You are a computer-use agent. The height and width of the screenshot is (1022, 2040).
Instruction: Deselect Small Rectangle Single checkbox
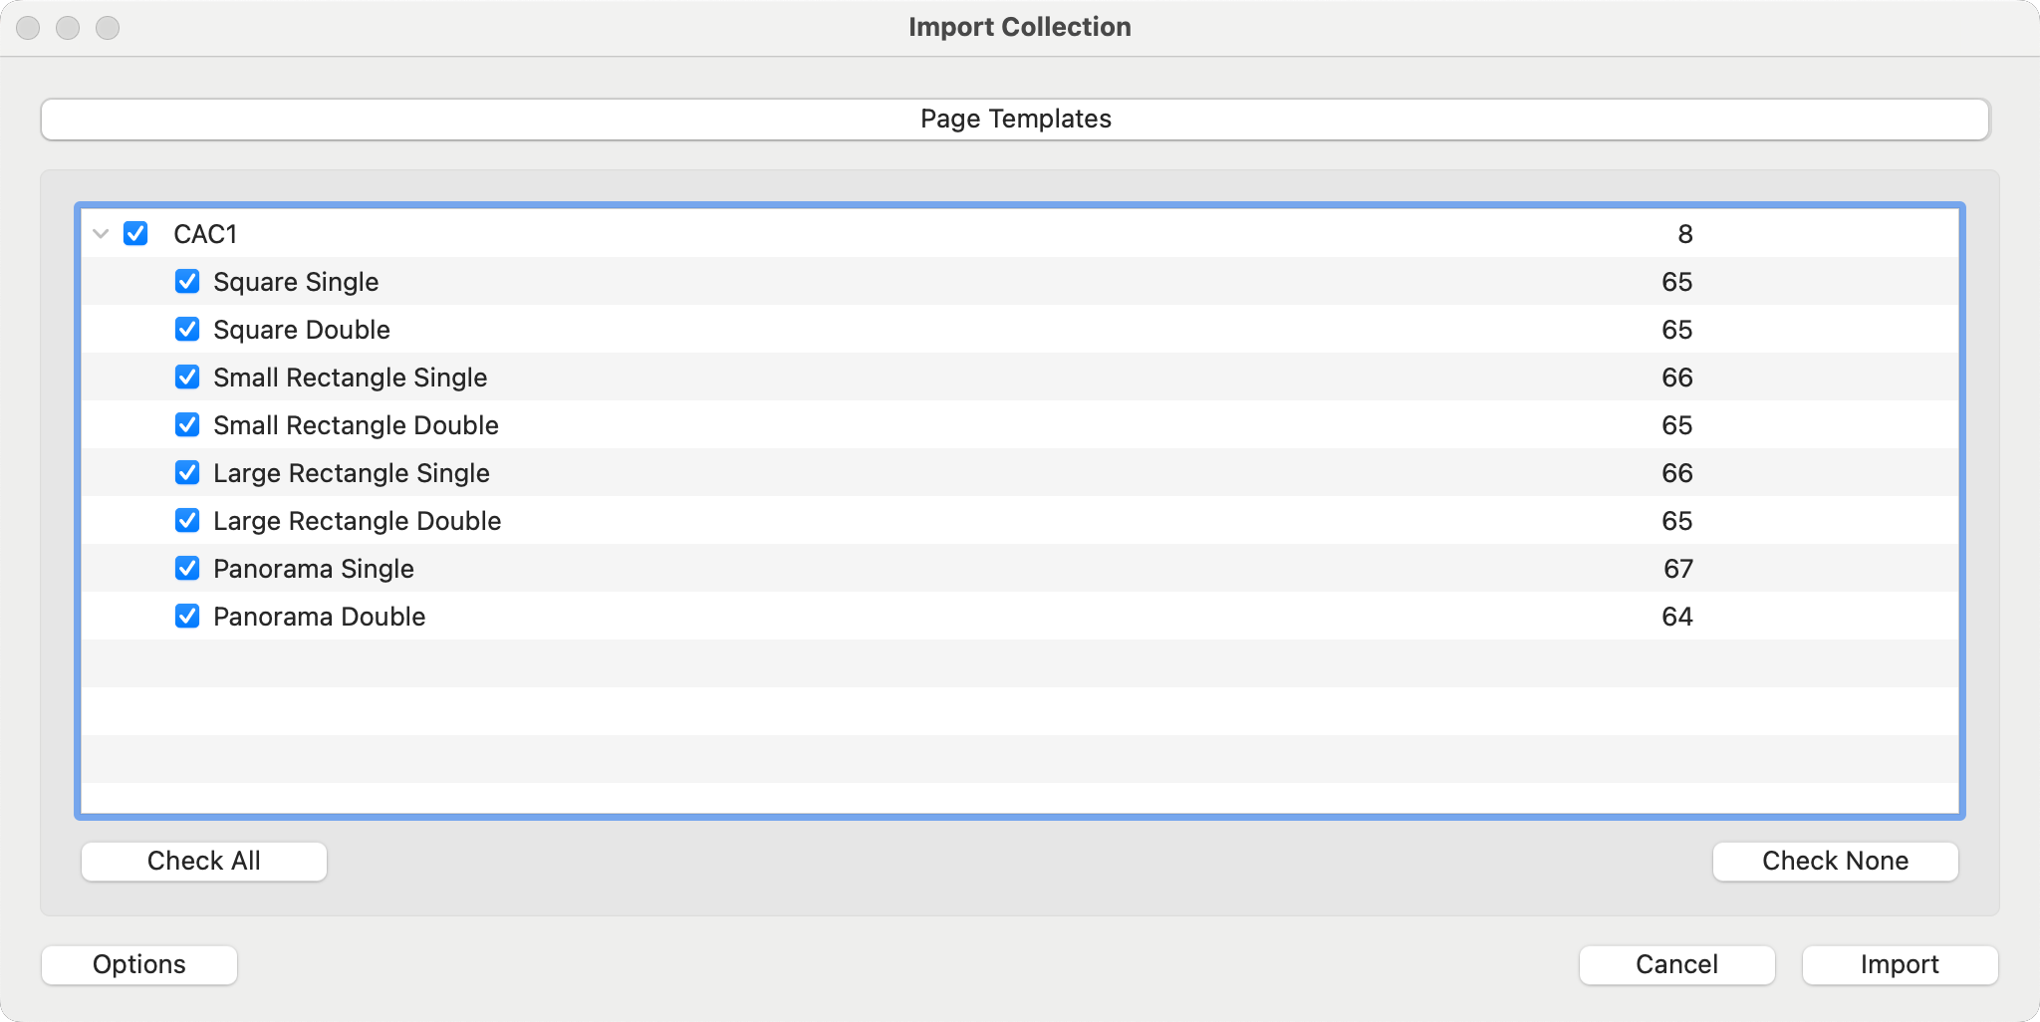[187, 378]
